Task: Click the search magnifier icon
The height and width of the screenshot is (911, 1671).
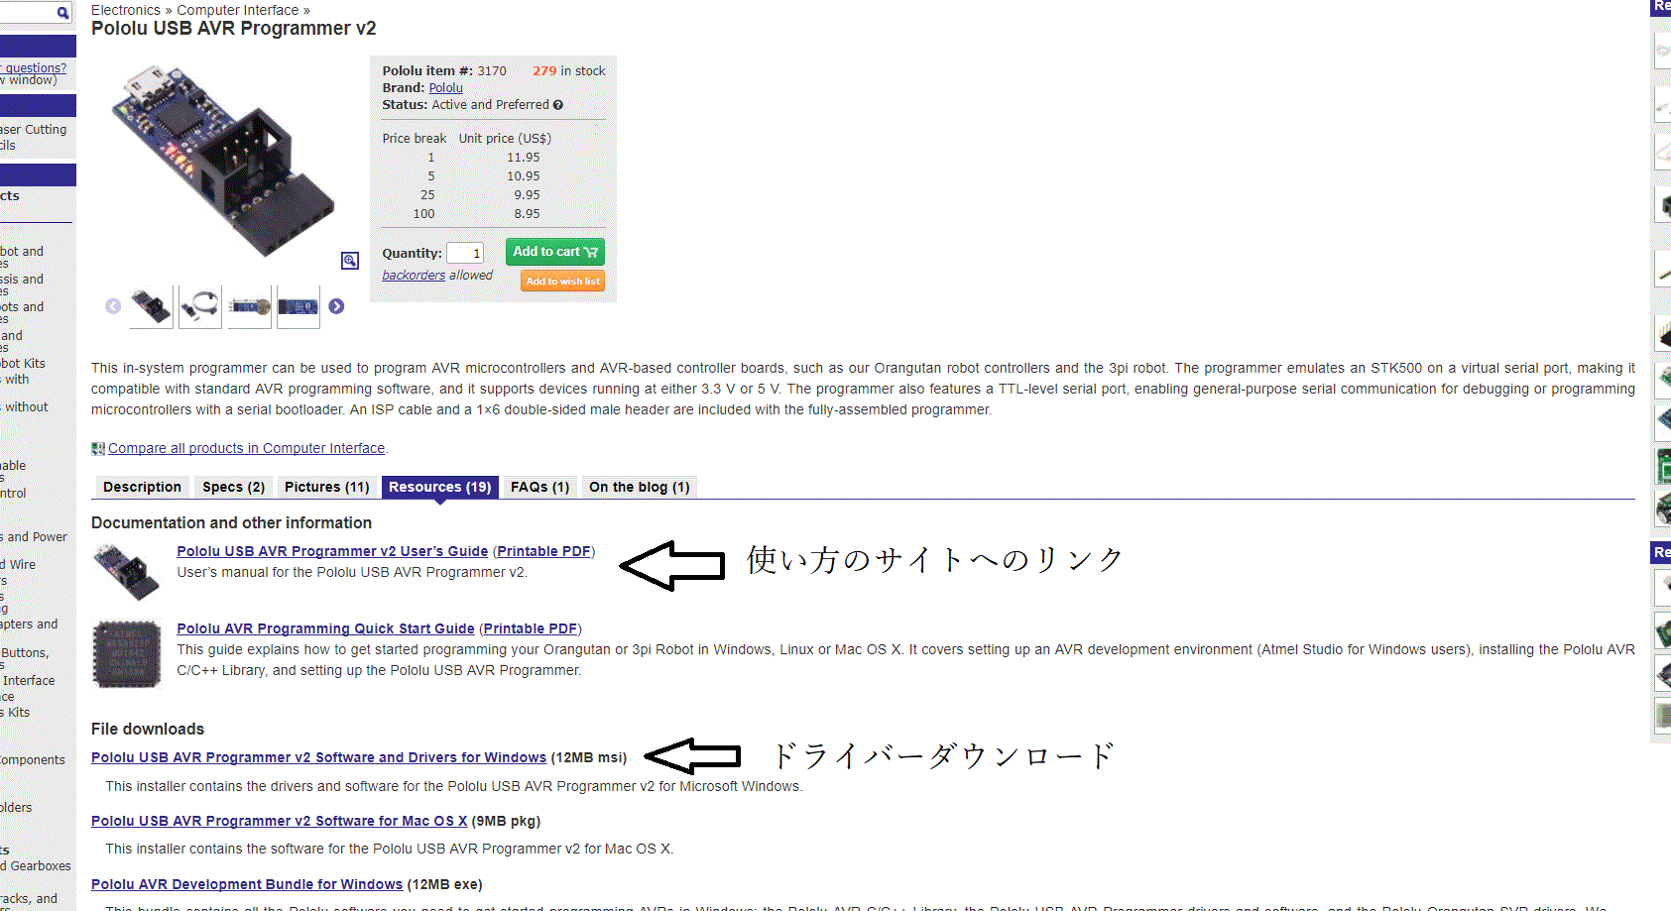Action: (62, 13)
